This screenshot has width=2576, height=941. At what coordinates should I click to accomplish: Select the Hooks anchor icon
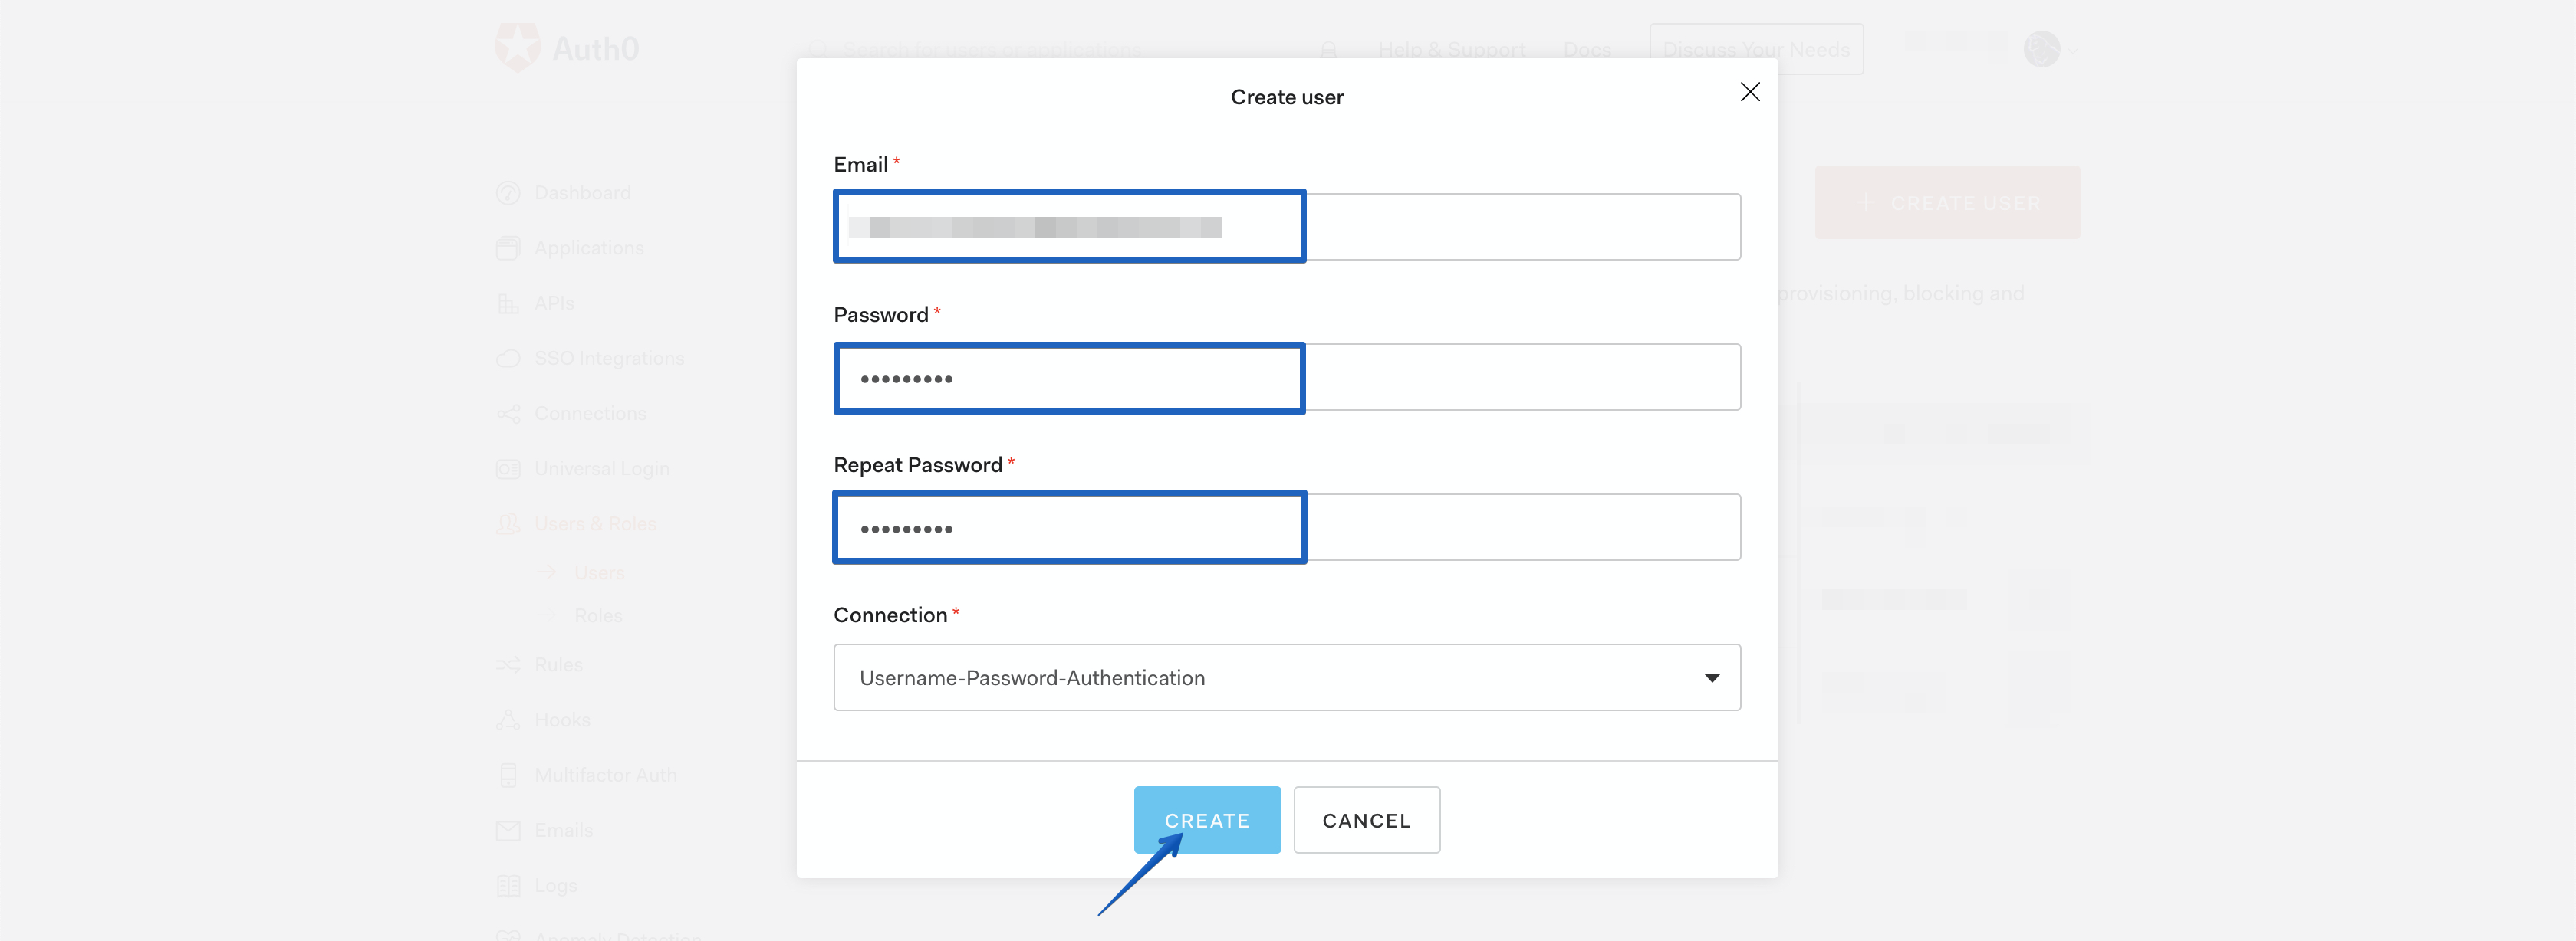click(509, 720)
